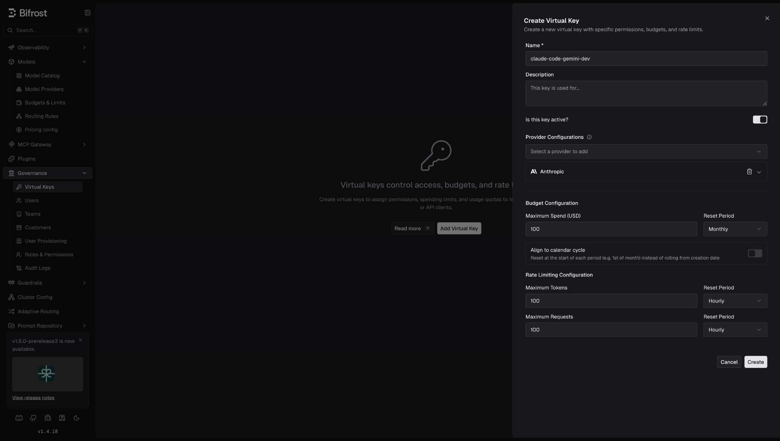Viewport: 780px width, 441px height.
Task: Open Model Providers page
Action: pyautogui.click(x=48, y=89)
